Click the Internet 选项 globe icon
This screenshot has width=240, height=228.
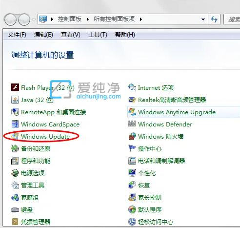point(132,87)
